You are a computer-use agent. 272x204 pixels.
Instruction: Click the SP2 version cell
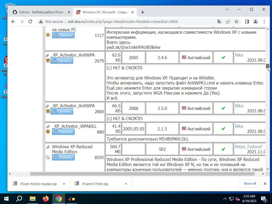[162, 149]
